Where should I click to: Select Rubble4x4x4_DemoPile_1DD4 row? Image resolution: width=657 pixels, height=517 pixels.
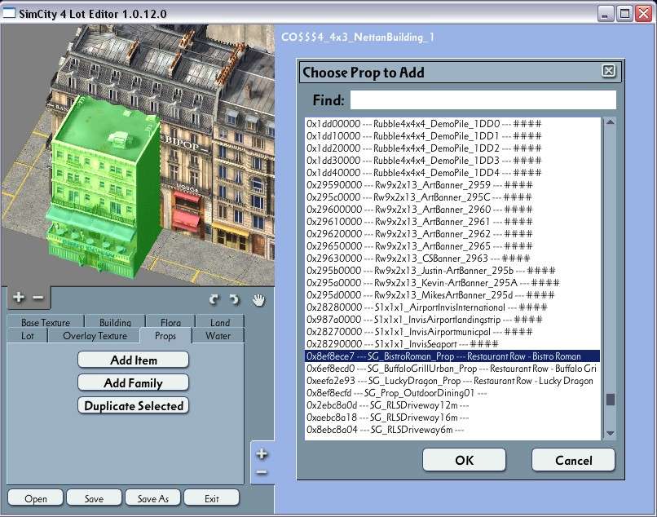[x=452, y=172]
